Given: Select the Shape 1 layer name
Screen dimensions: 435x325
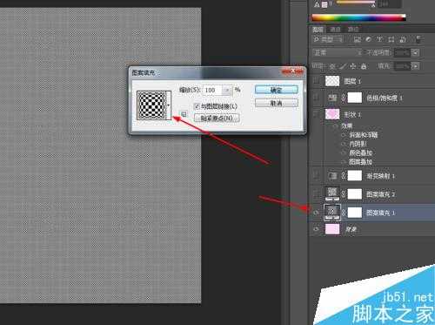Looking at the screenshot, I should [x=352, y=114].
